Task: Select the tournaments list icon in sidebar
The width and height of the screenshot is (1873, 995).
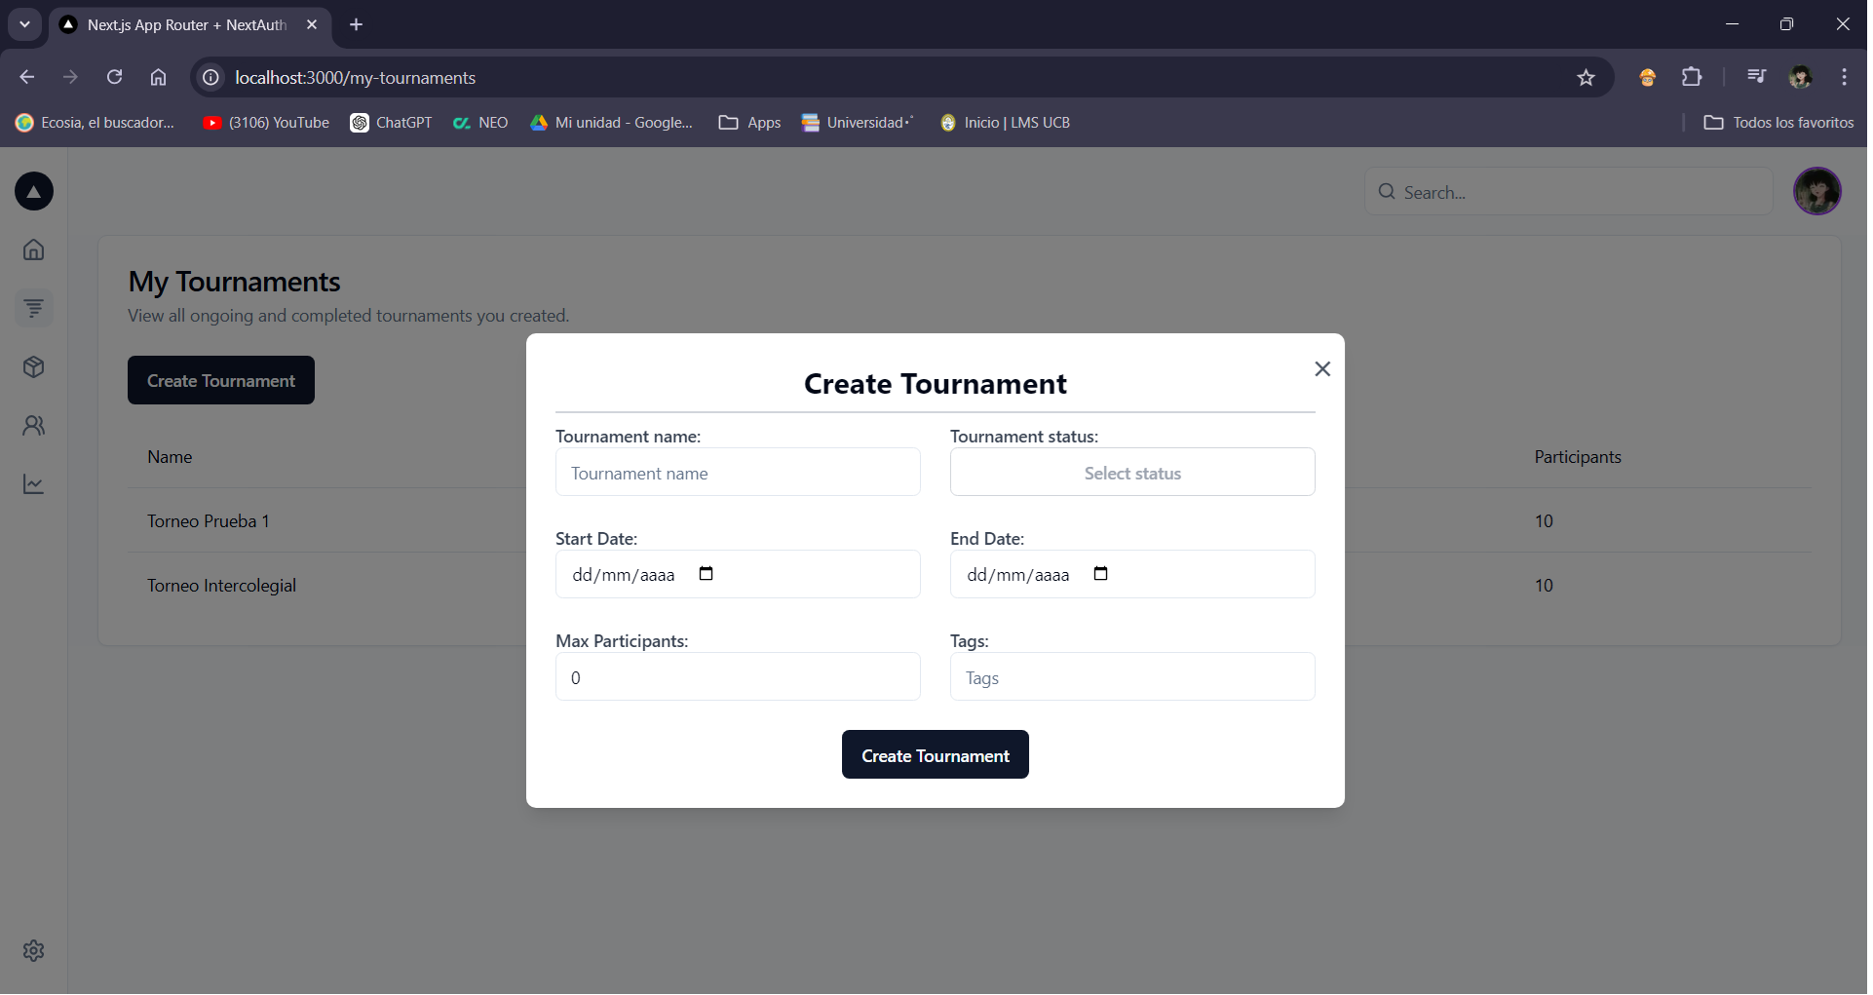Action: click(34, 308)
